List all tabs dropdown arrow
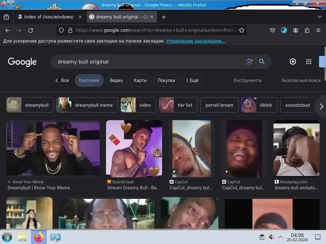Viewport: 326px width, 244px height. pyautogui.click(x=320, y=17)
